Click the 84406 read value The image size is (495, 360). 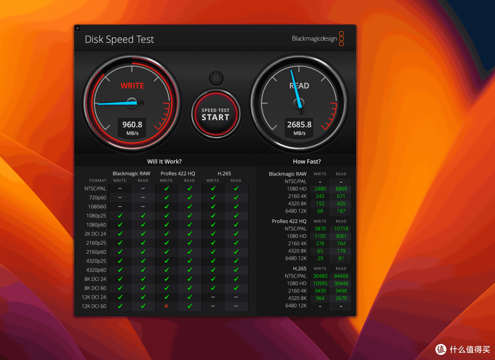(x=341, y=276)
